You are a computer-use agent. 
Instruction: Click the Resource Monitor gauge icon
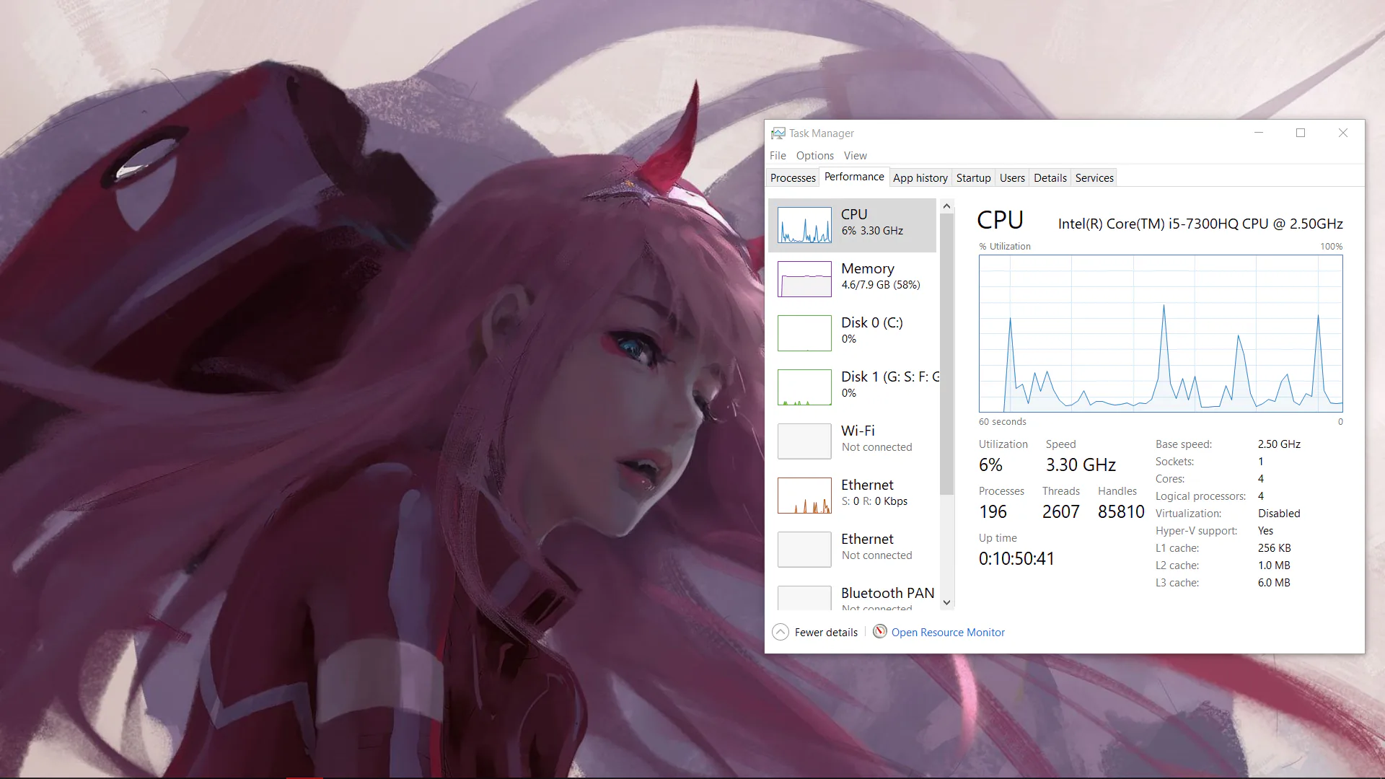[880, 632]
